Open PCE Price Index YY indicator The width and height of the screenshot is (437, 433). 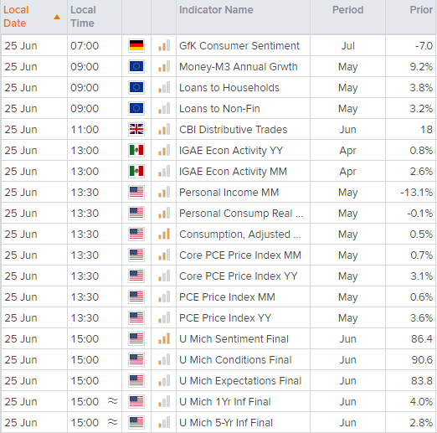click(225, 318)
